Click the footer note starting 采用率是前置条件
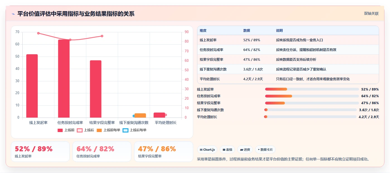Viewport: 390px width, 173px height. pos(284,159)
